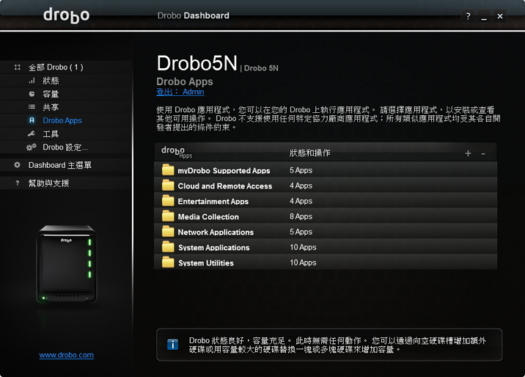
Task: Click the System Utilities folder icon
Action: pyautogui.click(x=168, y=263)
